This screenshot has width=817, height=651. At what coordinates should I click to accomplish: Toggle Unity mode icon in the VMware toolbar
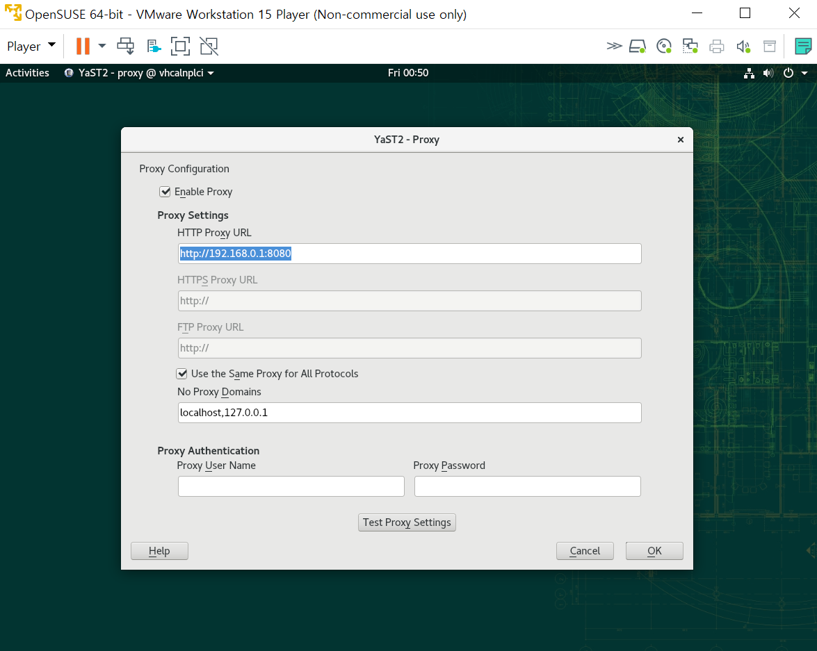[x=209, y=47]
